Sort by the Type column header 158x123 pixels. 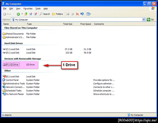40,24
